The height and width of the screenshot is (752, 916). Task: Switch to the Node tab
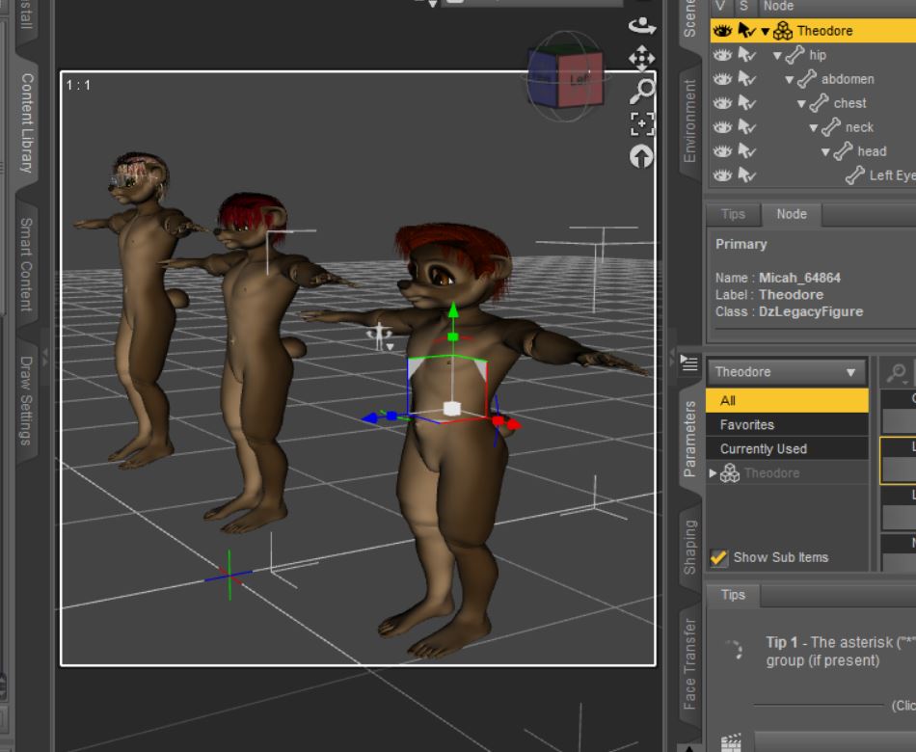791,214
